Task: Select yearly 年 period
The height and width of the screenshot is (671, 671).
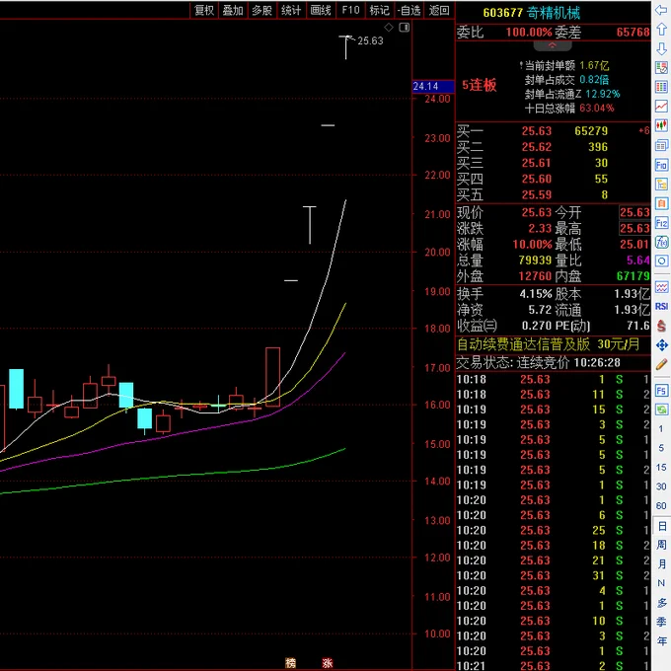Action: coord(661,641)
